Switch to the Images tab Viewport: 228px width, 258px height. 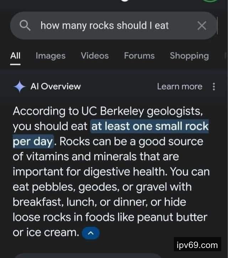tap(51, 56)
